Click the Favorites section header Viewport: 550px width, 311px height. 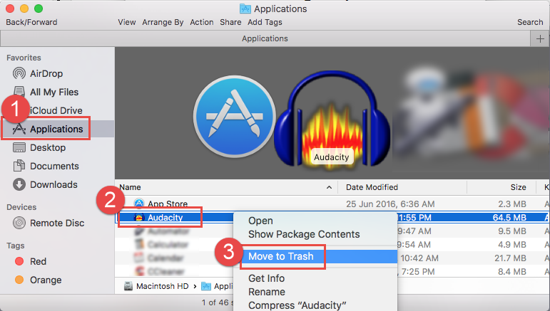click(24, 58)
